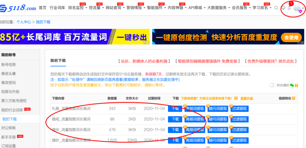Click the orange question icon beside WeChat icon
The width and height of the screenshot is (306, 148).
click(296, 85)
